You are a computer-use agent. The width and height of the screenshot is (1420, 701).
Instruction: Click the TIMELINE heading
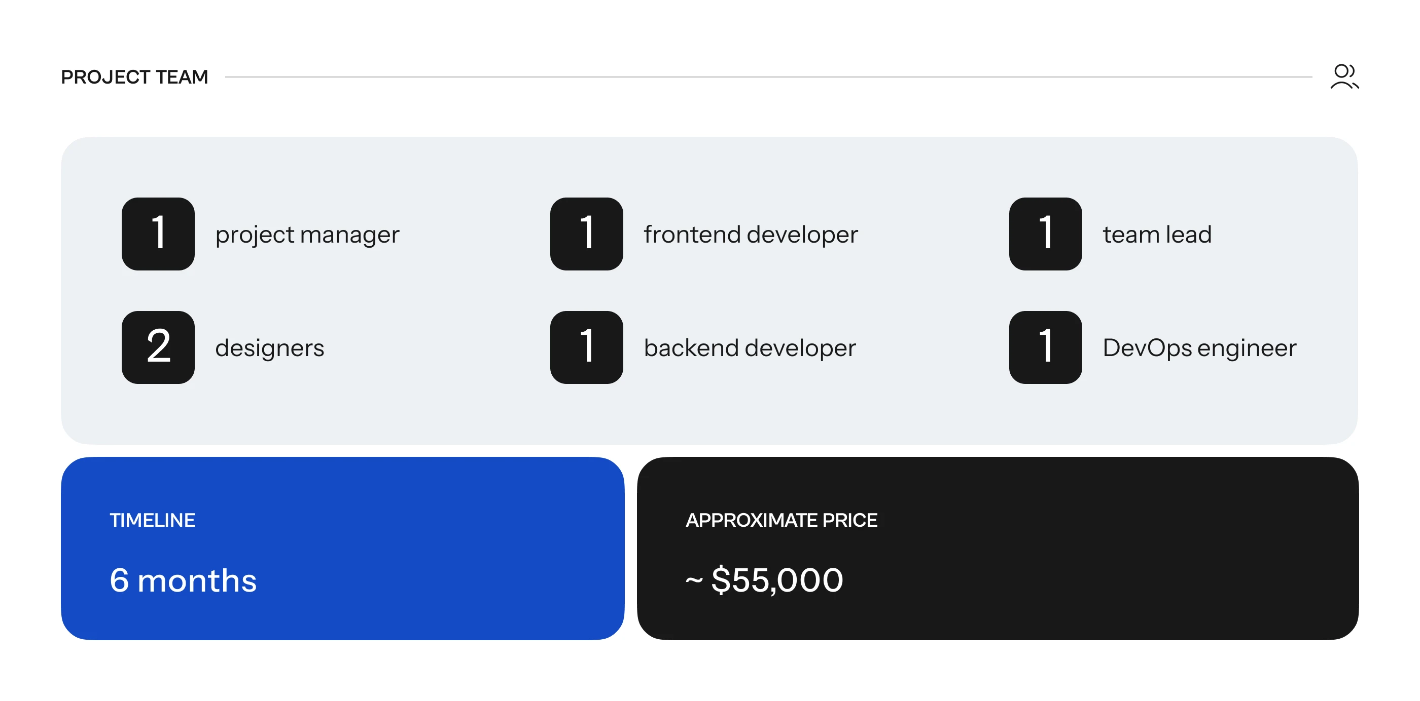coord(152,520)
